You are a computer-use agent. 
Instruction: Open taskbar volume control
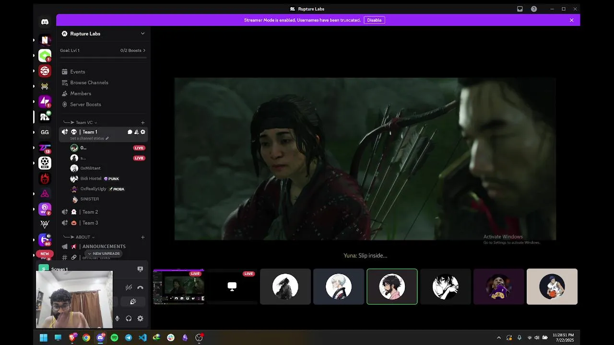coord(537,338)
